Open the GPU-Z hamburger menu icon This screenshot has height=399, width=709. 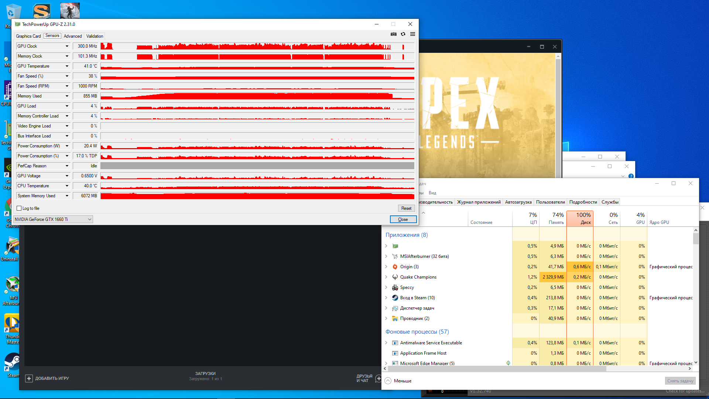[x=412, y=34]
